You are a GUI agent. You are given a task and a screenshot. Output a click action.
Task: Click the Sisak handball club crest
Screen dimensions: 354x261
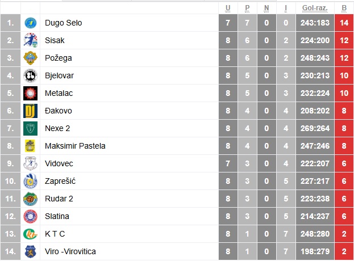(30, 41)
